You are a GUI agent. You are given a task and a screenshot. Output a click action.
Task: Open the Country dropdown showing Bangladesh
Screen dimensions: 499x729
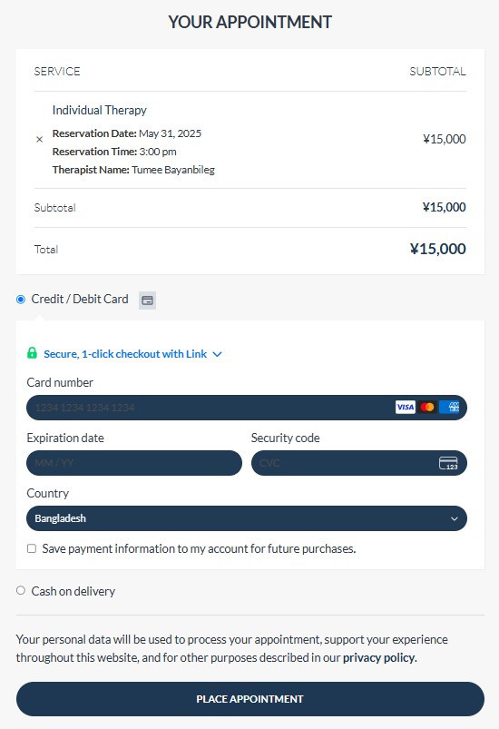[247, 518]
